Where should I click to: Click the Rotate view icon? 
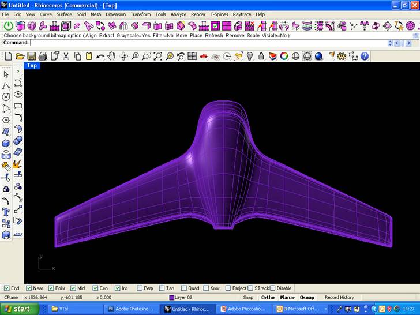(123, 57)
